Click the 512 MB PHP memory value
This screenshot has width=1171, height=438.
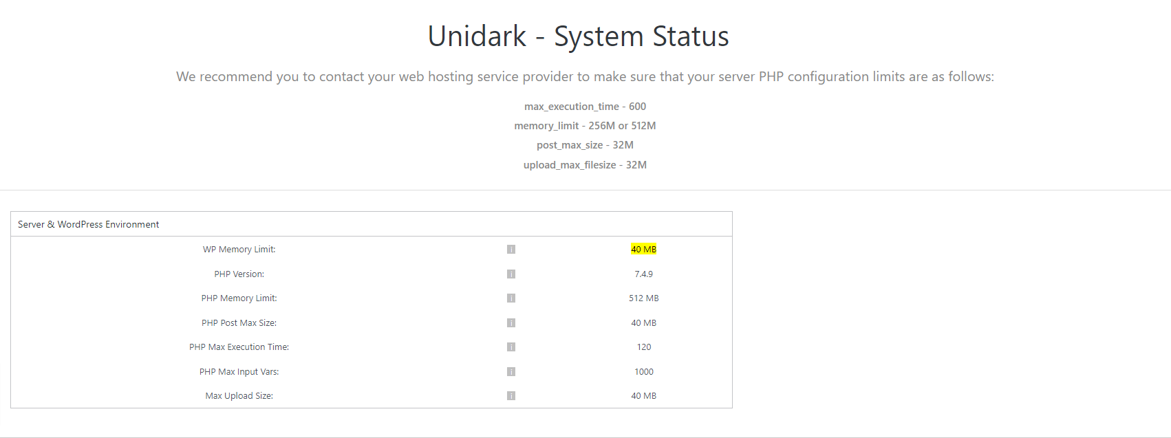coord(644,298)
